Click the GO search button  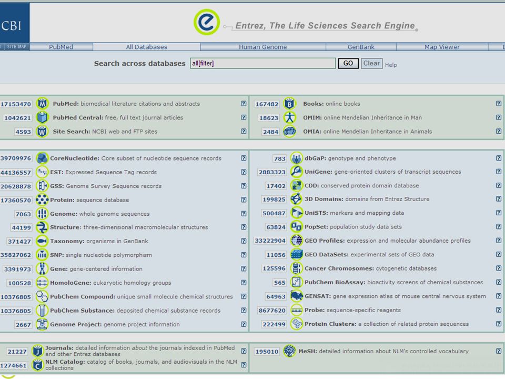coord(348,63)
